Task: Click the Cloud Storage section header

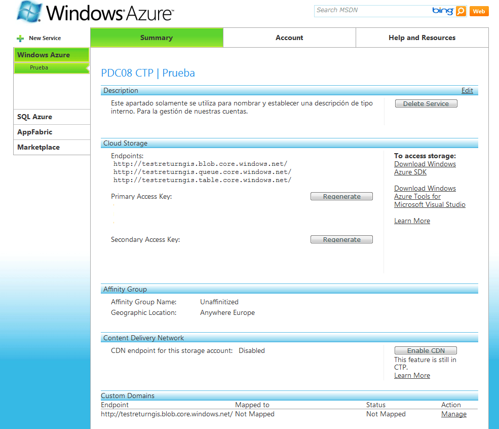Action: 289,144
